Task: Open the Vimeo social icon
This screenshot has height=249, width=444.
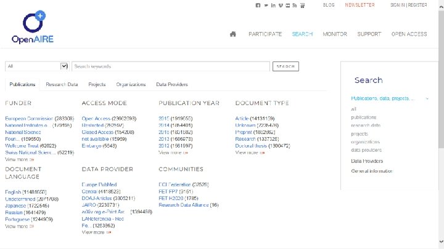Action: (281, 5)
